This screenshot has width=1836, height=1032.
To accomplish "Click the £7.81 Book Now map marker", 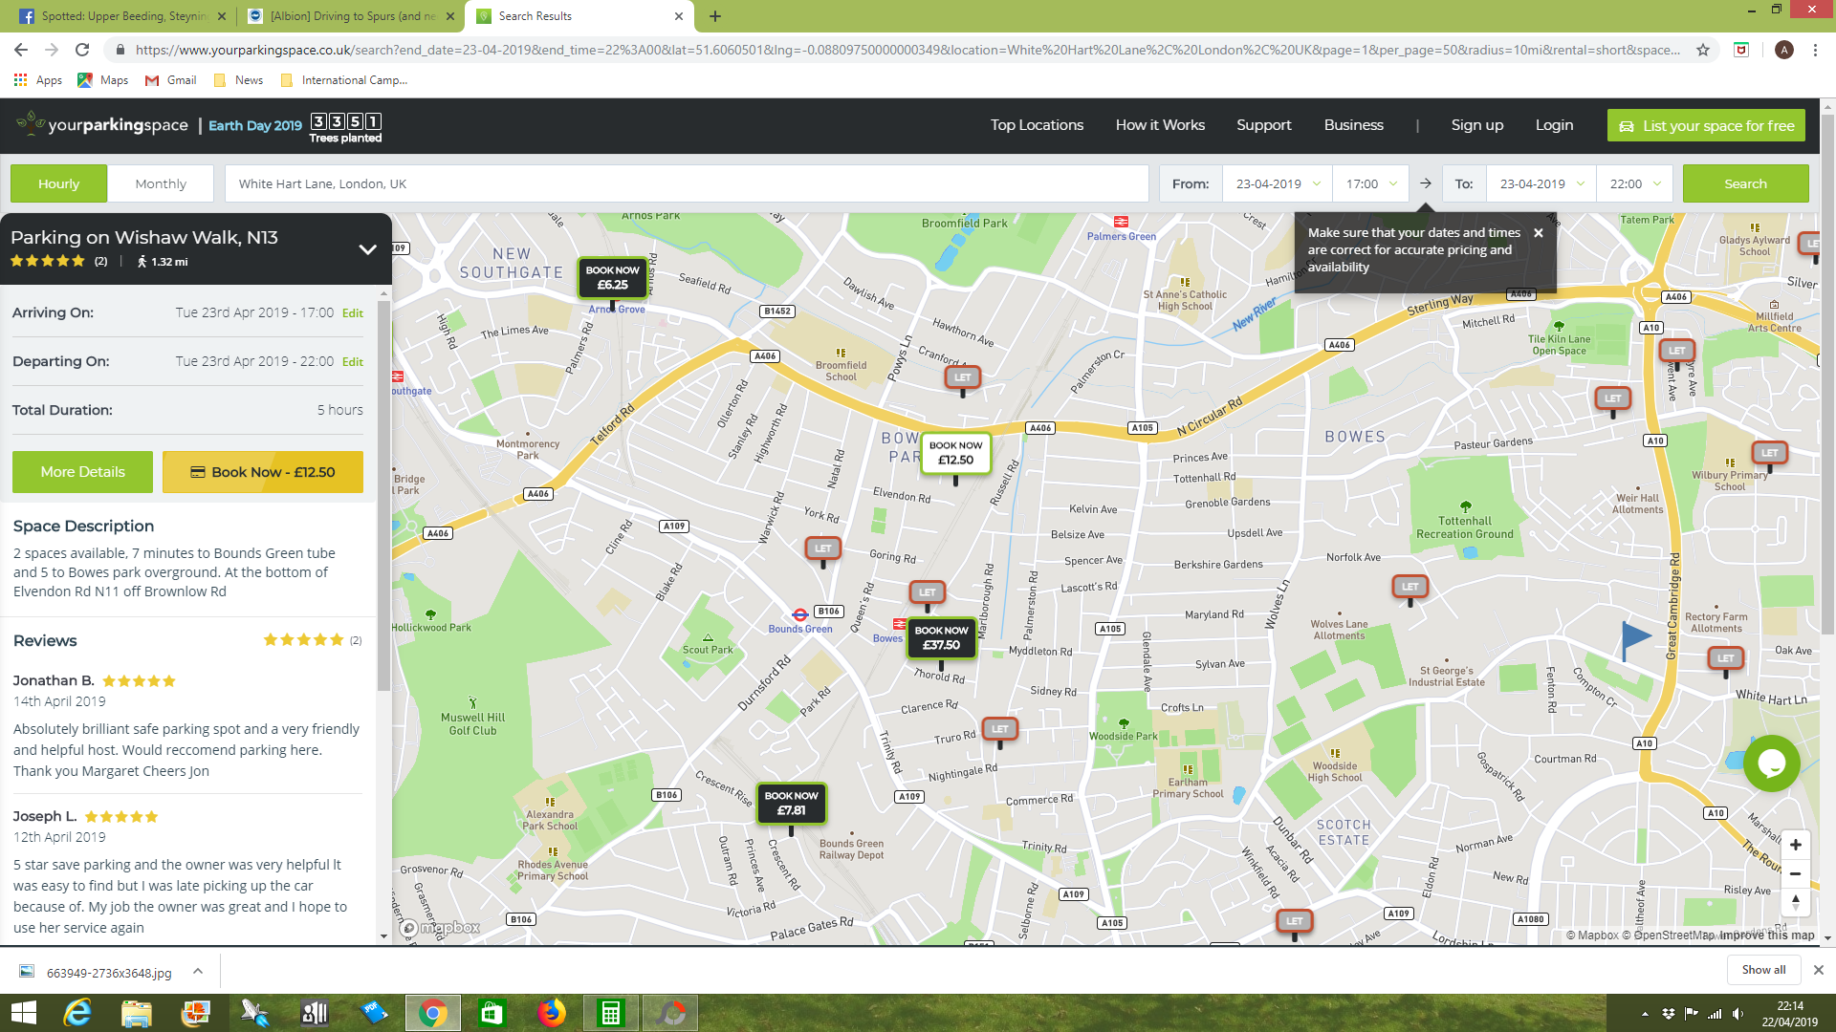I will [791, 804].
